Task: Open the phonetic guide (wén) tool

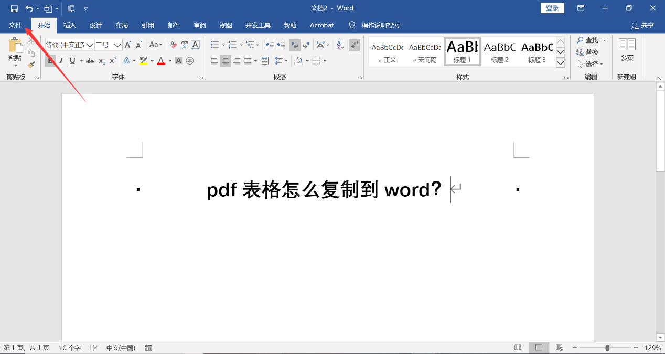Action: [184, 45]
